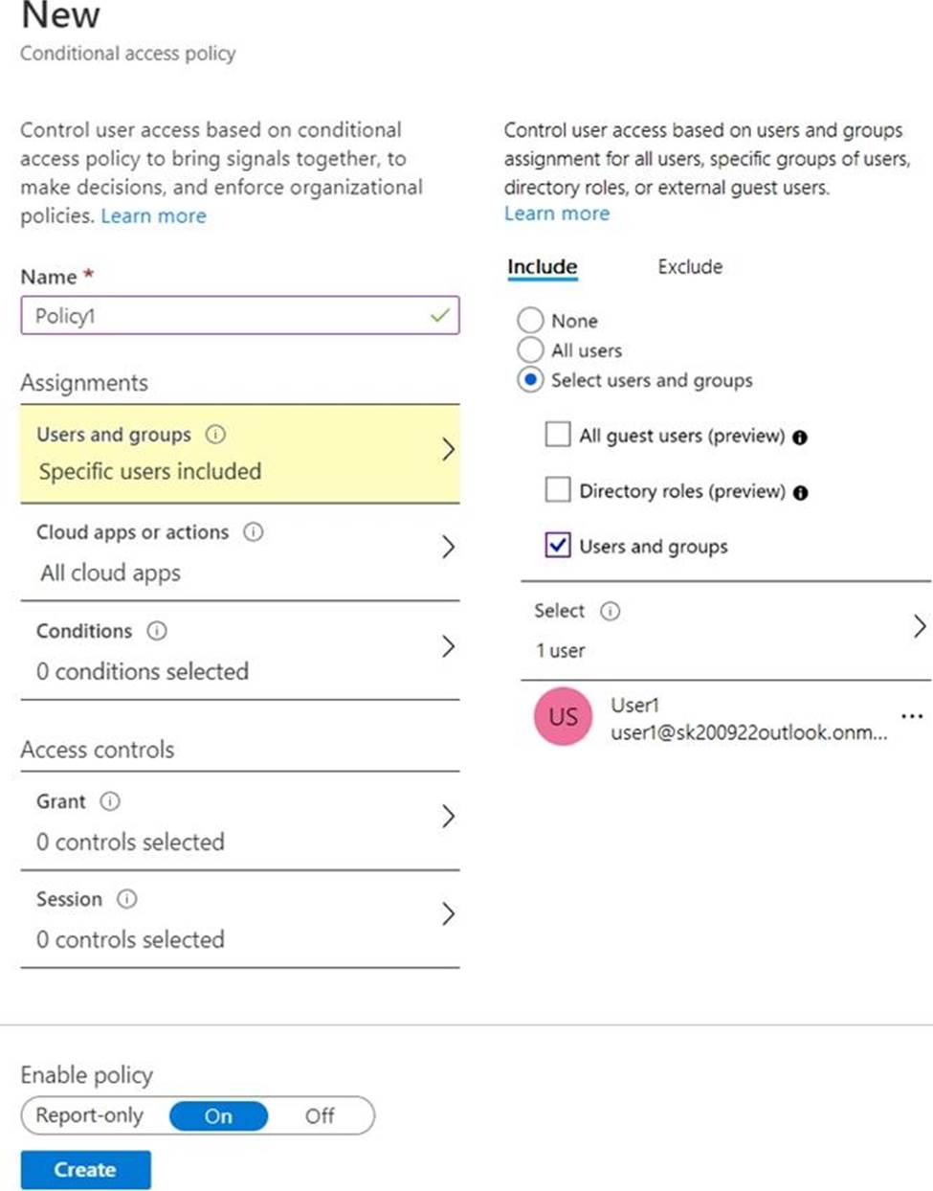Click info icon beside Cloud apps or actions
Screen dimensions: 933x1191
(x=254, y=532)
